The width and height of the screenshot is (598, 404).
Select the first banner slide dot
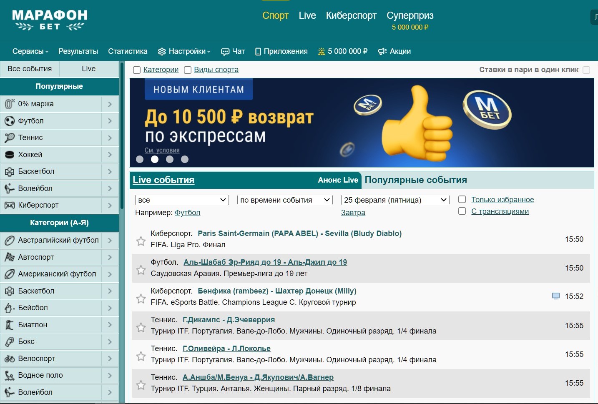140,159
